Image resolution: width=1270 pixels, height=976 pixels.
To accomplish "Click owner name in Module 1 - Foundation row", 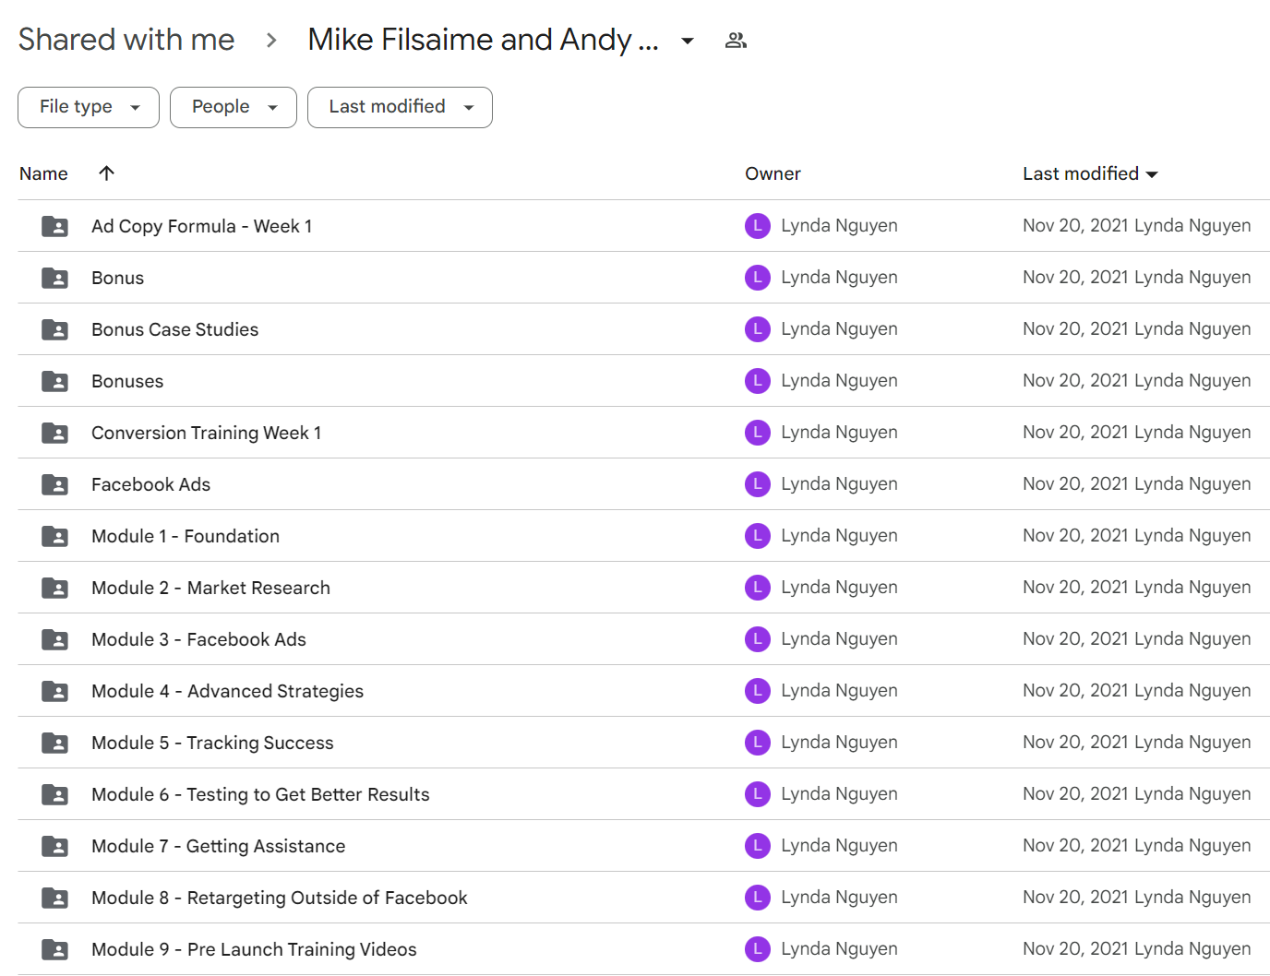I will (839, 536).
